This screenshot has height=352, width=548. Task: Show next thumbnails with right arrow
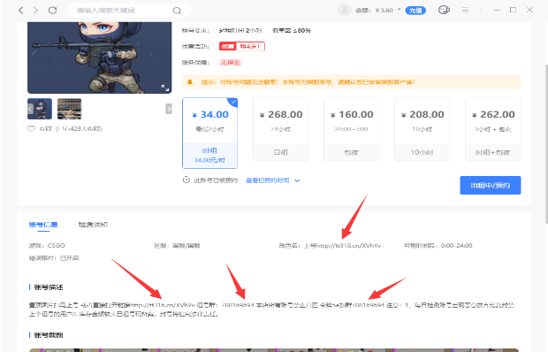[x=169, y=109]
